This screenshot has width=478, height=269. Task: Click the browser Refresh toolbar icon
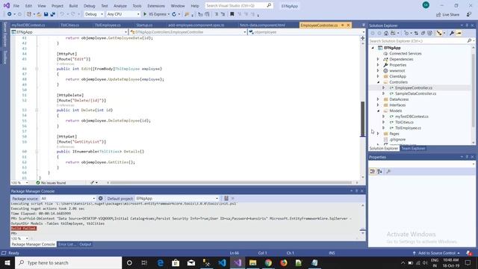pyautogui.click(x=174, y=14)
